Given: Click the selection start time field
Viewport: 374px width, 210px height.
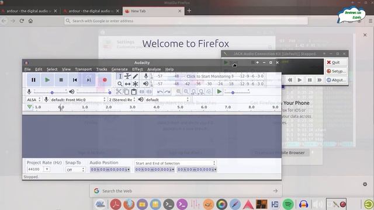Looking at the screenshot, I should pos(154,170).
